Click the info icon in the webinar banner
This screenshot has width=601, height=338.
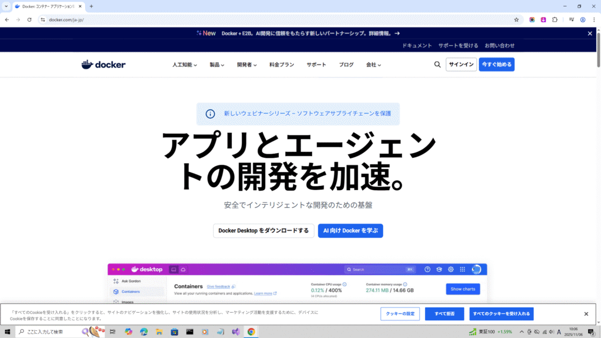pyautogui.click(x=210, y=114)
